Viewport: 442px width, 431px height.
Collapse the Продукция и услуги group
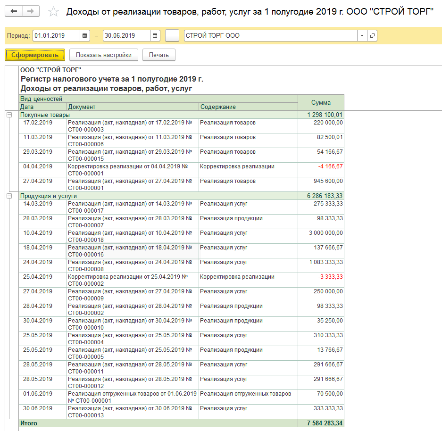click(x=9, y=196)
